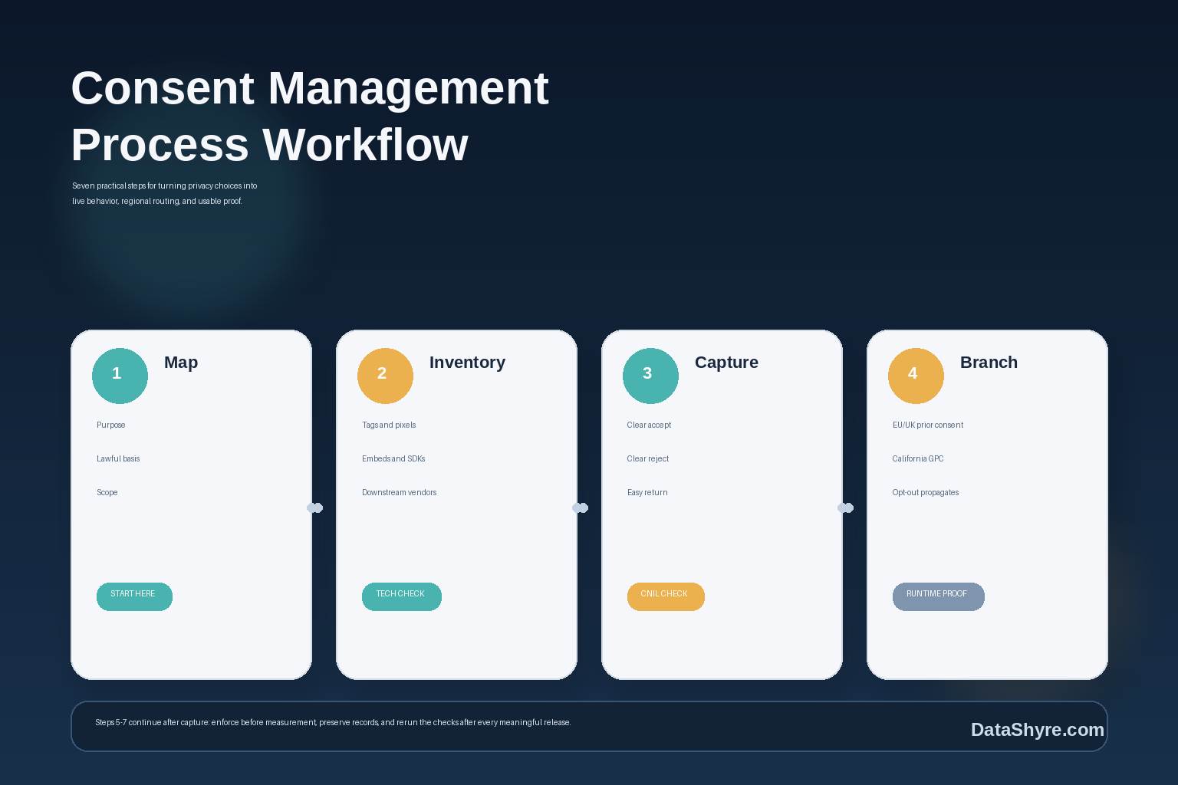This screenshot has height=785, width=1178.
Task: Select the Lawful basis item
Action: click(118, 458)
